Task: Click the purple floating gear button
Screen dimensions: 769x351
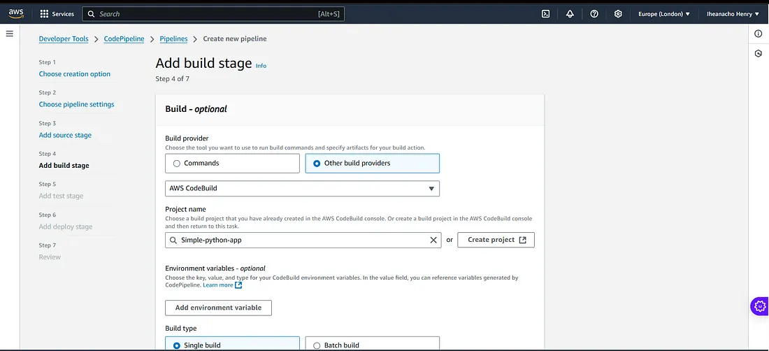Action: click(x=760, y=306)
